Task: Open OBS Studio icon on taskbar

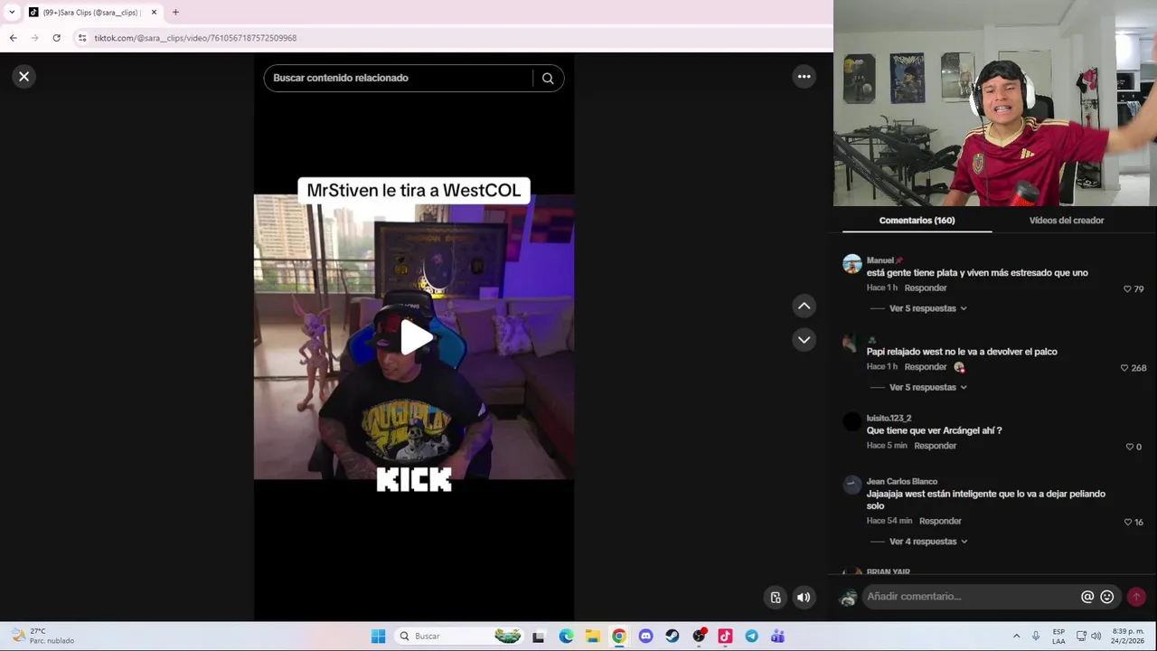Action: [x=699, y=637]
